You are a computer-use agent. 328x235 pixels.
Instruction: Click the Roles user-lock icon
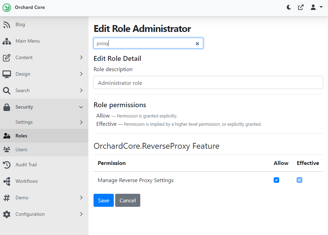[x=7, y=136]
